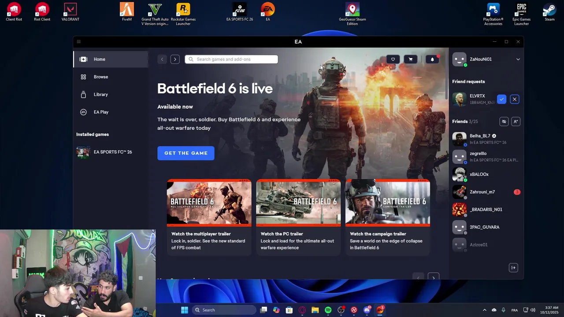Advance carousel with next arrow
The width and height of the screenshot is (564, 317).
point(434,277)
